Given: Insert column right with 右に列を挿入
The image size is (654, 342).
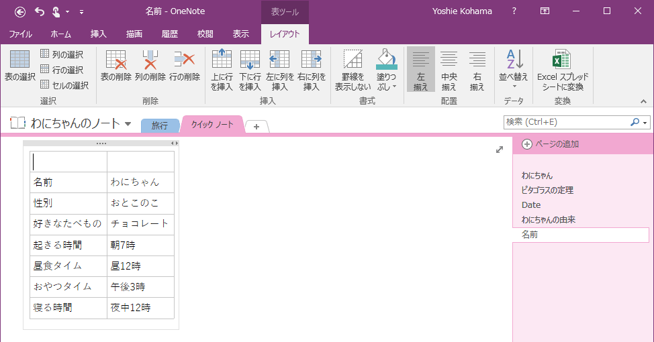Looking at the screenshot, I should pos(312,70).
